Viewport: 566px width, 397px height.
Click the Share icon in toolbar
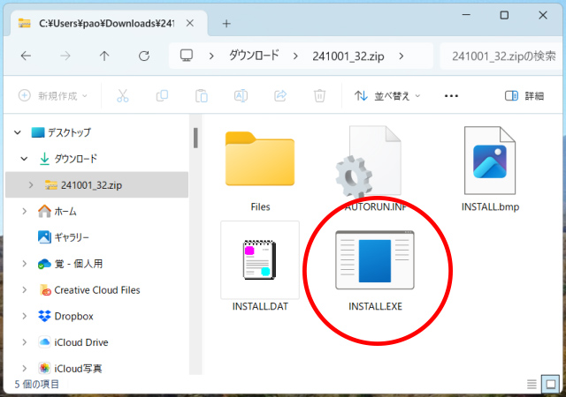(x=280, y=95)
